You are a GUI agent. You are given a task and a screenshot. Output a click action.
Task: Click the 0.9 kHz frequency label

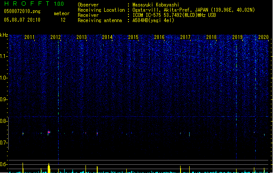pos(3,99)
